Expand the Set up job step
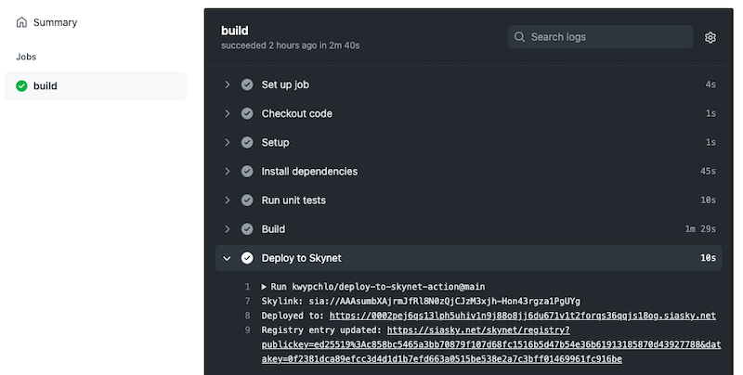The width and height of the screenshot is (743, 375). (x=228, y=84)
